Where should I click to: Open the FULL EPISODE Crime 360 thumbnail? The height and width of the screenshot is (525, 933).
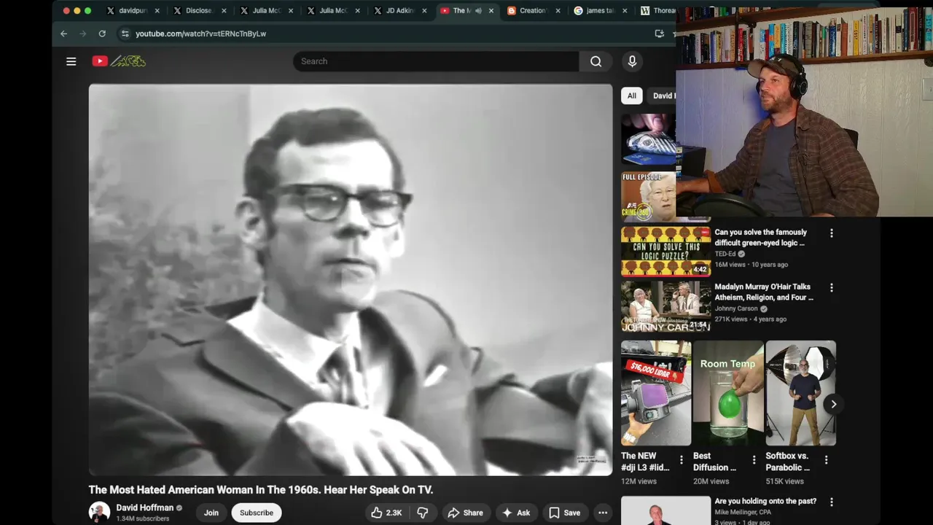(x=648, y=197)
